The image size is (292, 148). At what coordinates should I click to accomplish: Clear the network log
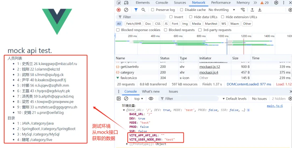(126, 10)
